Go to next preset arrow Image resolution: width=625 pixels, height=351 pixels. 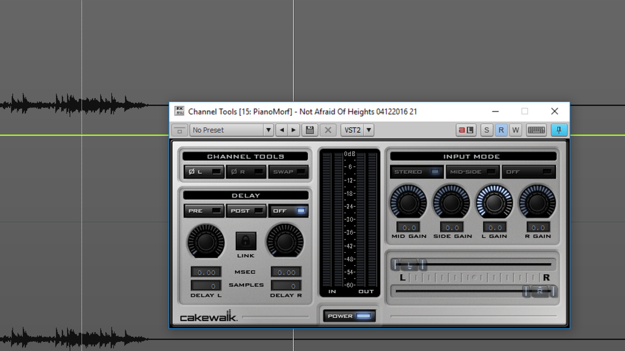pos(294,130)
